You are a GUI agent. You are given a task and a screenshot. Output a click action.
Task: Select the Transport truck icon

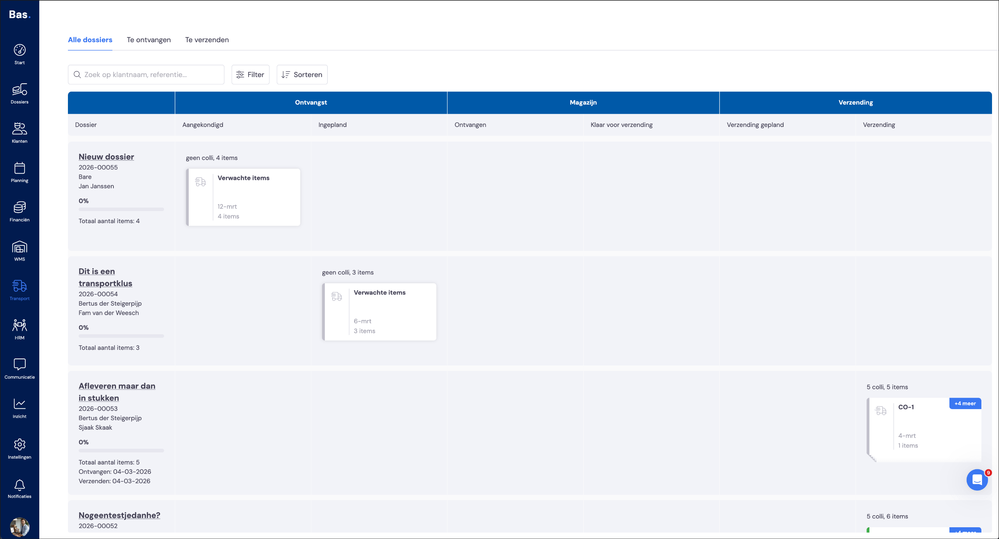(x=19, y=286)
